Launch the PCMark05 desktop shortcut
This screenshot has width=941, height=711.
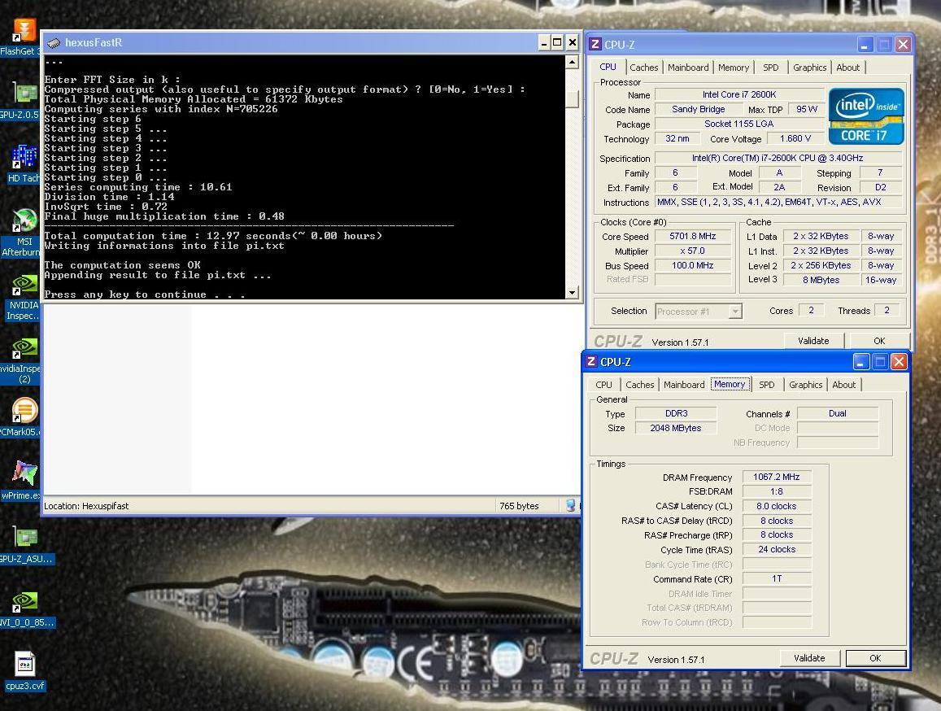(x=24, y=412)
